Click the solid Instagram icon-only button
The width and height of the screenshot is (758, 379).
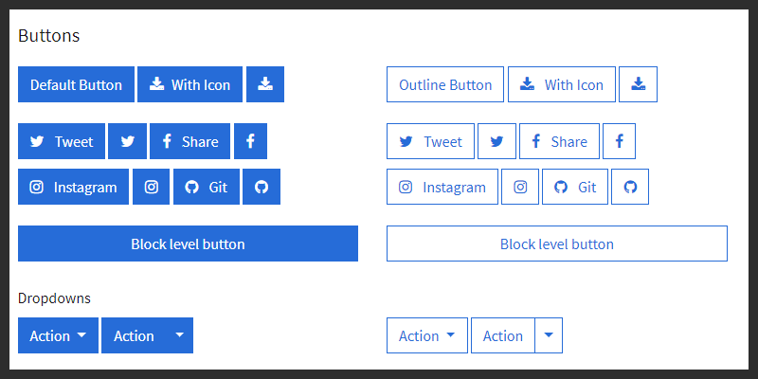tap(151, 187)
